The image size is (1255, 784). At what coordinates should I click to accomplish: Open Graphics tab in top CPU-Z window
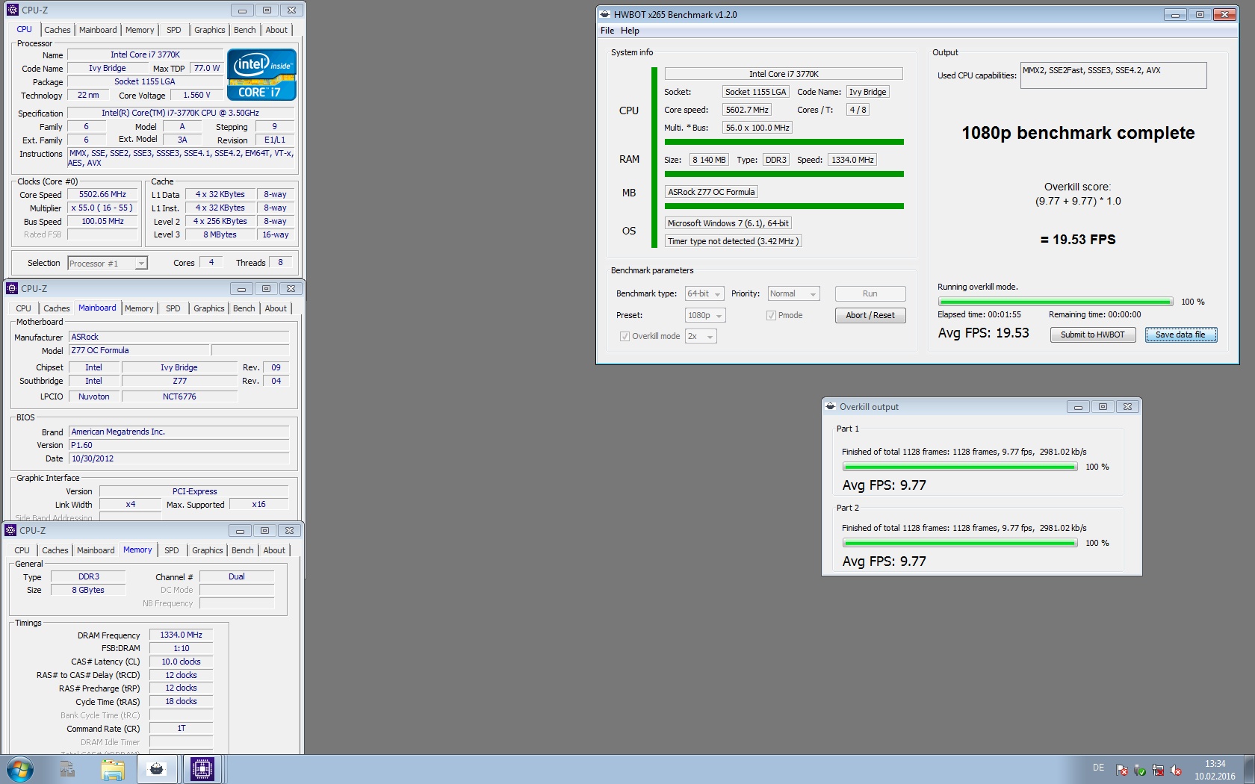click(209, 30)
